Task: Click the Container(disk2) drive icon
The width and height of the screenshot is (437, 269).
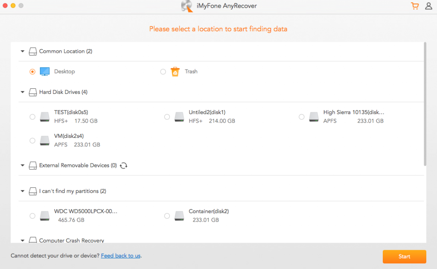Action: (179, 216)
